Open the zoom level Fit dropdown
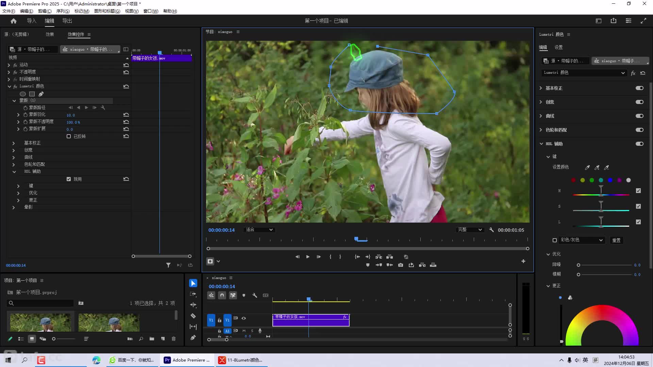 coord(259,230)
